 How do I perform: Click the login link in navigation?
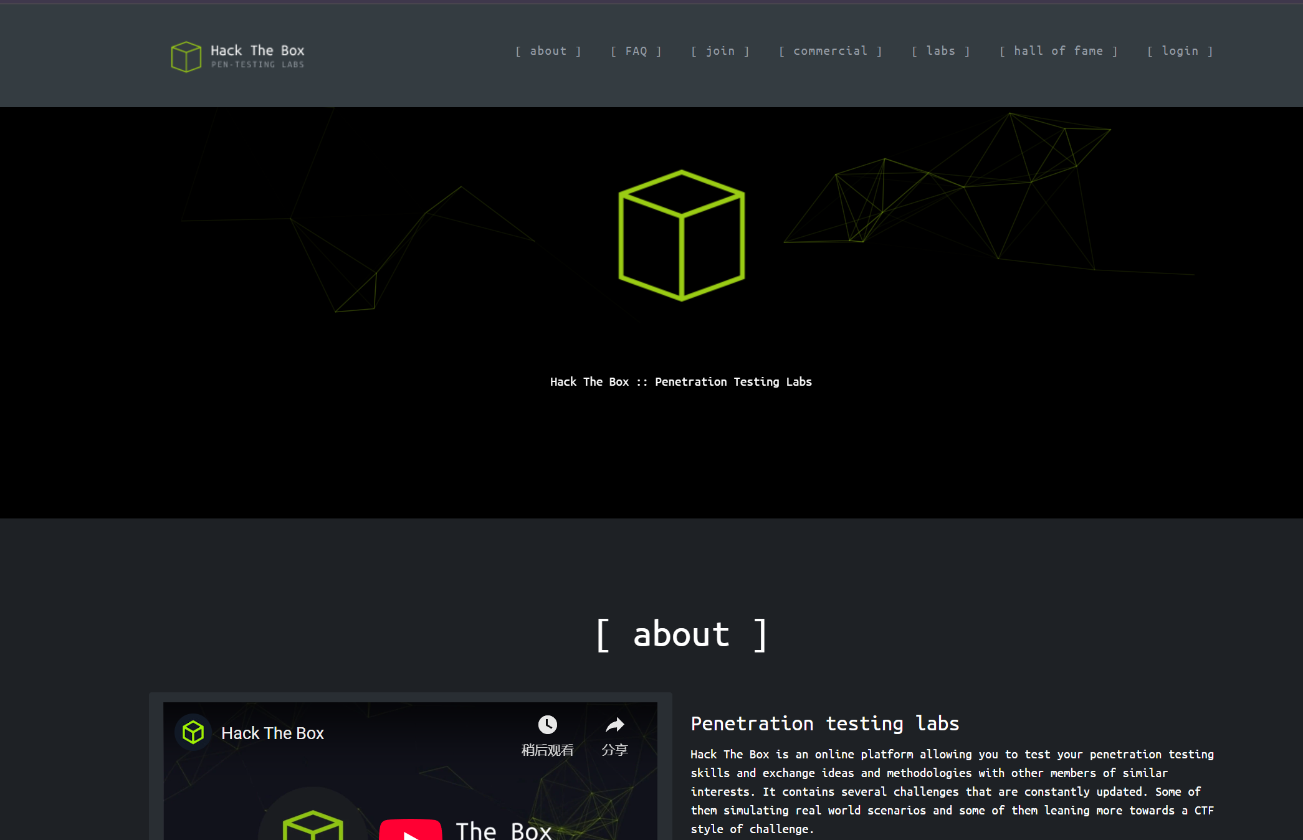point(1180,51)
